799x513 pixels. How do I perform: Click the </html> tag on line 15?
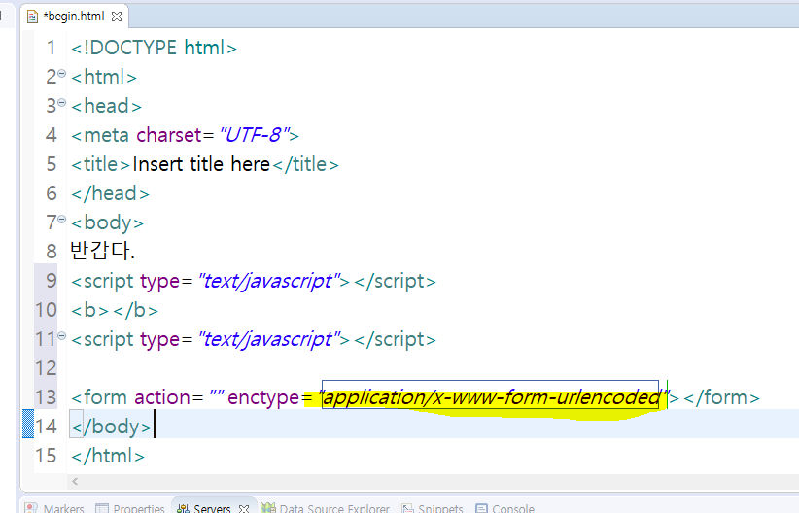tap(108, 456)
